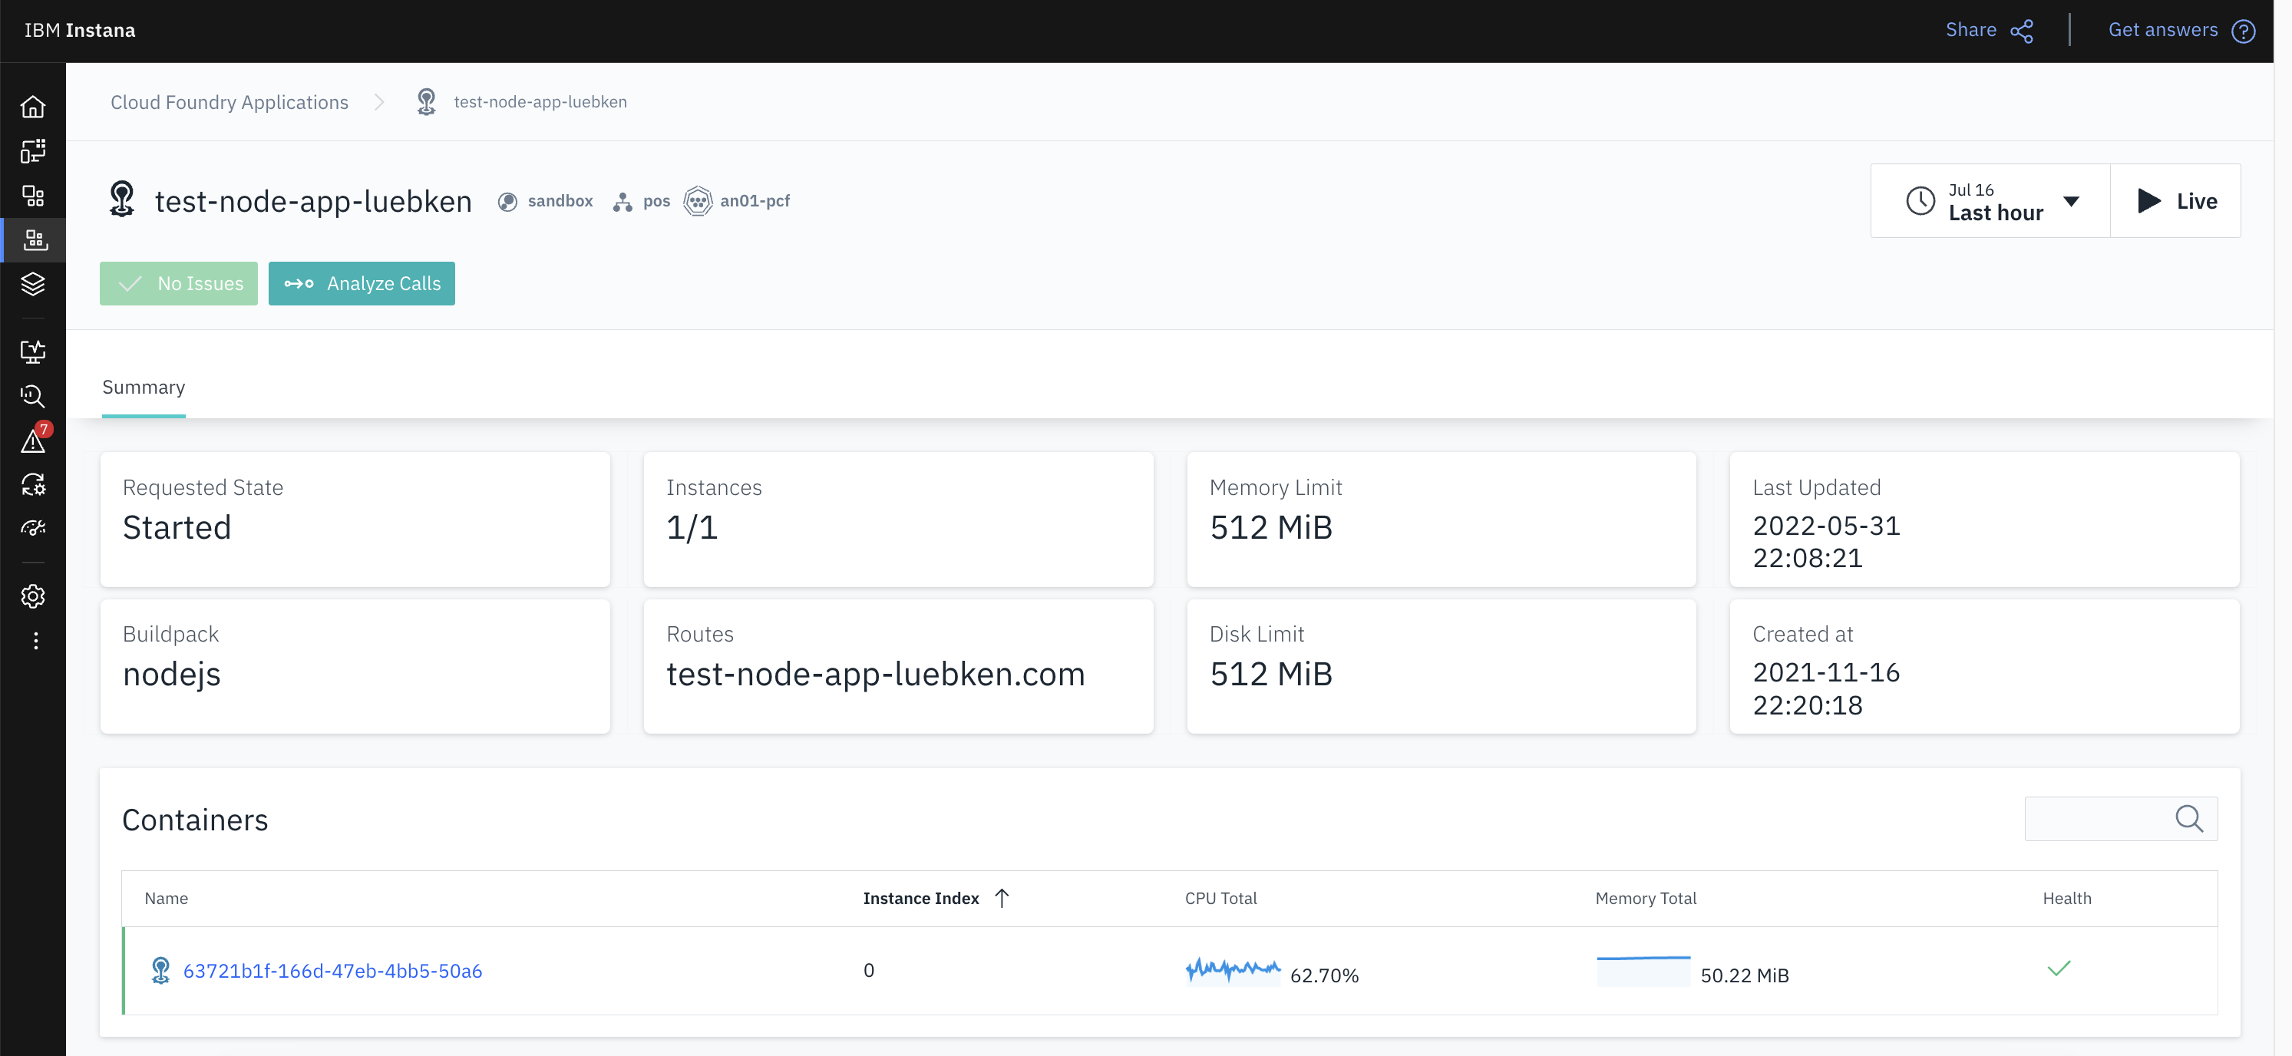The image size is (2292, 1056).
Task: Open the Home icon in sidebar
Action: [x=33, y=107]
